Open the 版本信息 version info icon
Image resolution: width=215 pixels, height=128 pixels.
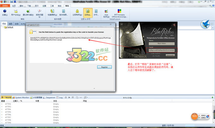64,11
